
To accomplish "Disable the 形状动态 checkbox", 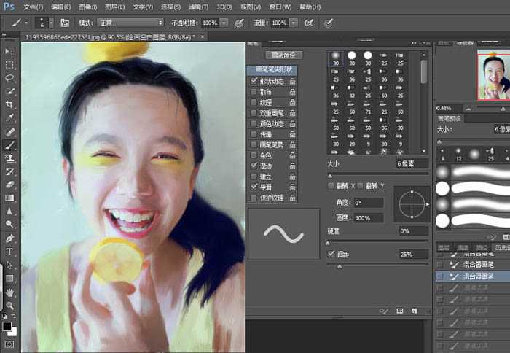I will [254, 82].
